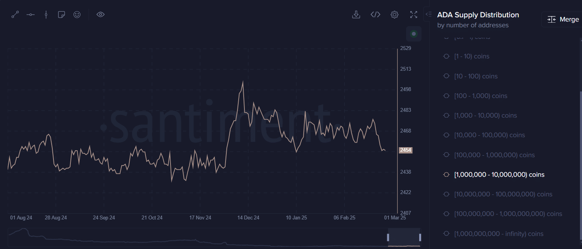Click the 'number of addresses' link
Screen dimensions: 582x249
pos(477,25)
